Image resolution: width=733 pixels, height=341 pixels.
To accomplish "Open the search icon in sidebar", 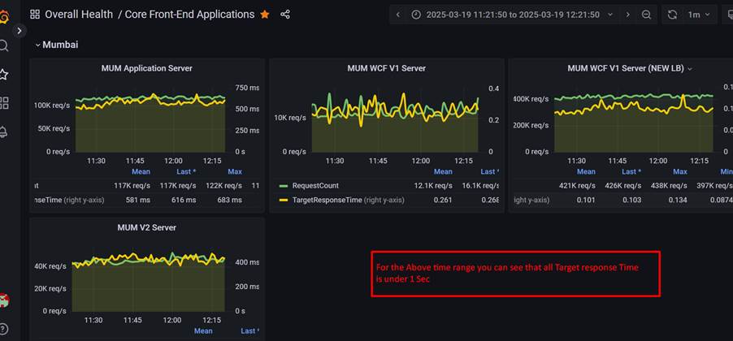I will [x=4, y=45].
